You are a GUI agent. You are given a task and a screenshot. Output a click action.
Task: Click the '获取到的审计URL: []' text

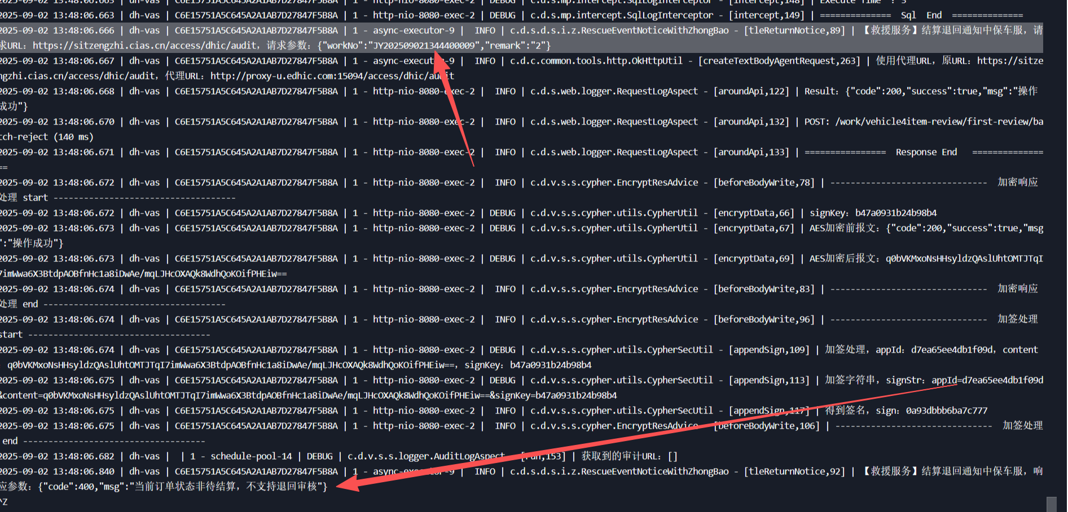coord(629,456)
